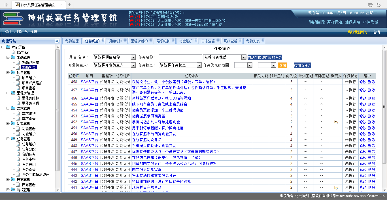Image resolution: width=387 pixels, height=200 pixels.
Task: Open a new browser tab with plus icon
Action: (70, 5)
